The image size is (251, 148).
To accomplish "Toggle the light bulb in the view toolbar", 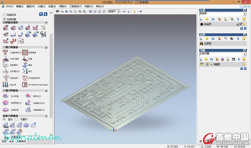I will [135, 11].
